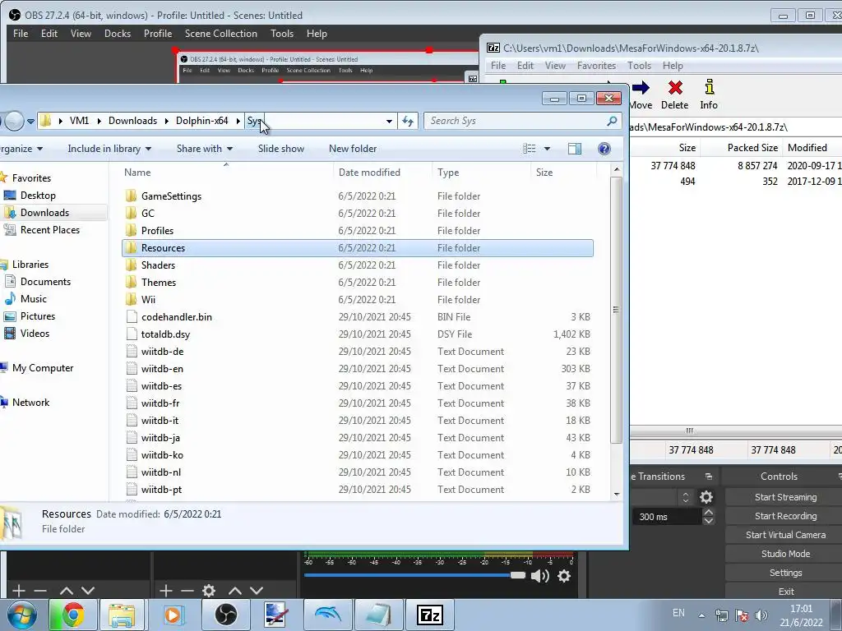Select the wiitdb-en text document
This screenshot has width=842, height=631.
358,369
